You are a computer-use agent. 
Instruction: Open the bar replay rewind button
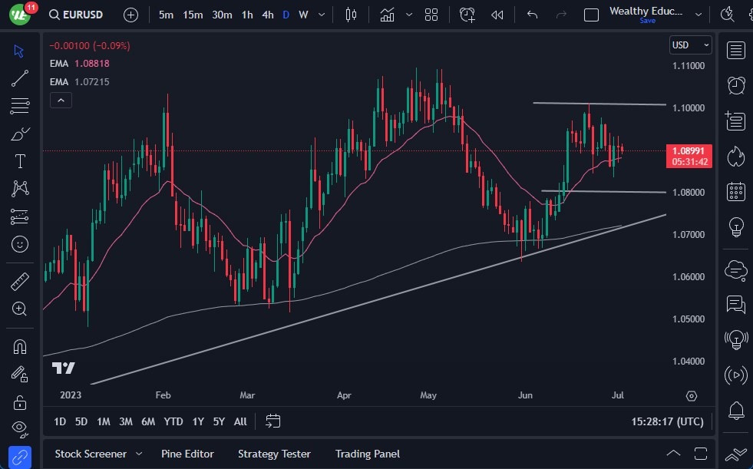click(497, 15)
